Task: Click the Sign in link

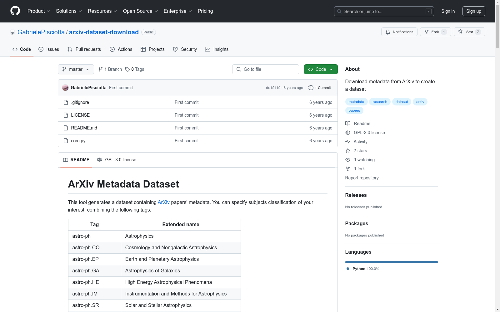Action: coord(448,11)
